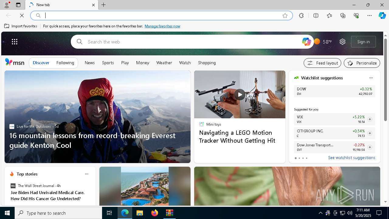This screenshot has height=219, width=389.
Task: Open the Copilot sidebar icon
Action: pyautogui.click(x=382, y=16)
